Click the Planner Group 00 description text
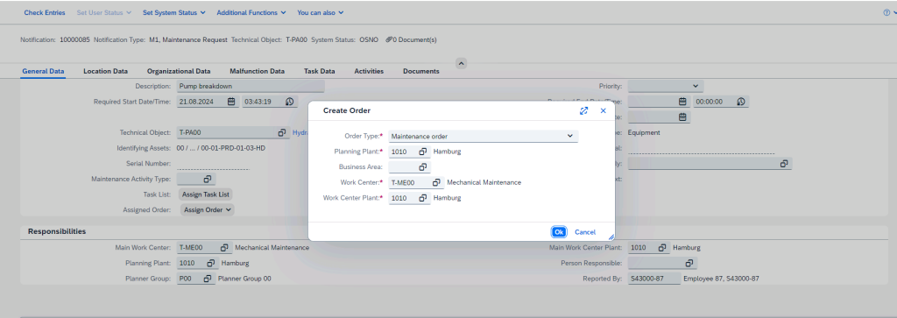The image size is (897, 318). [x=245, y=279]
